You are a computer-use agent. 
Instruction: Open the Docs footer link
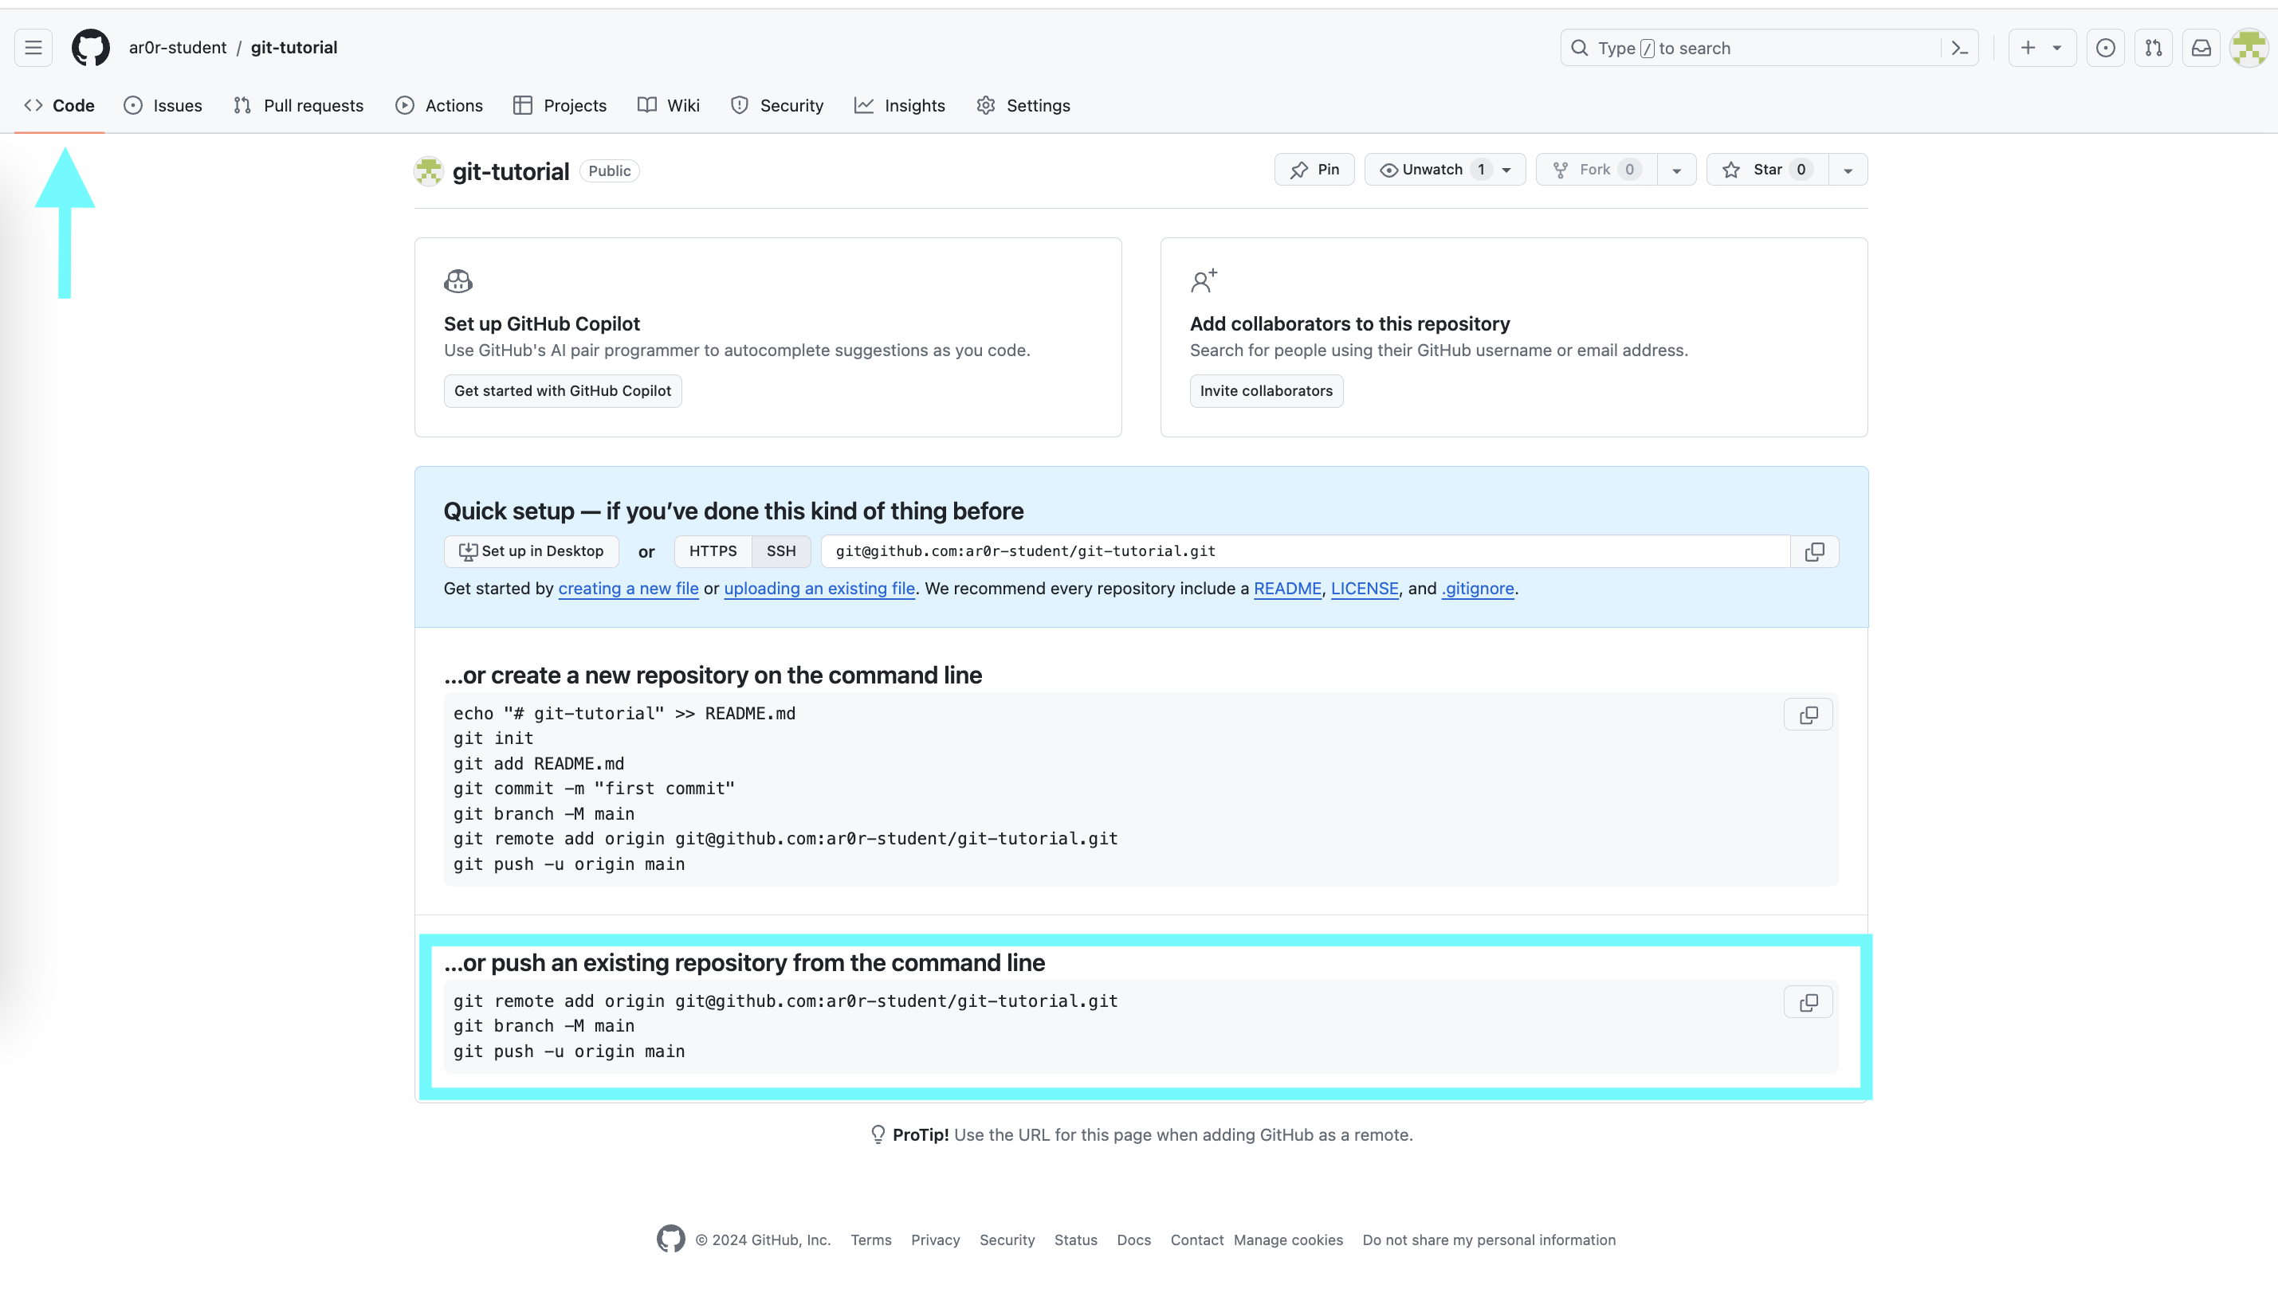coord(1133,1240)
